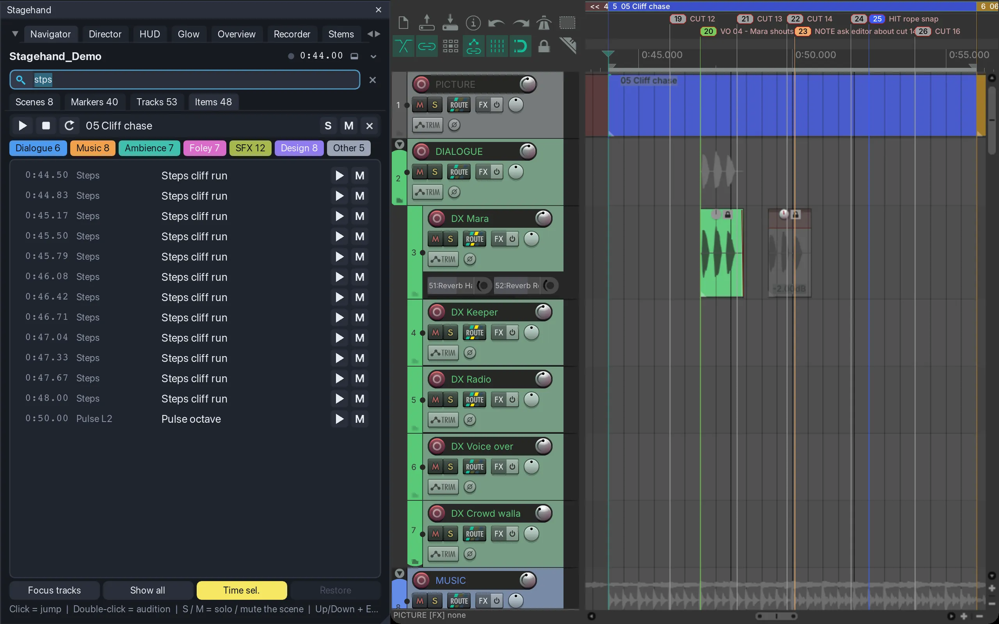Filter by Foley 7 category chip
Viewport: 999px width, 624px height.
tap(204, 148)
